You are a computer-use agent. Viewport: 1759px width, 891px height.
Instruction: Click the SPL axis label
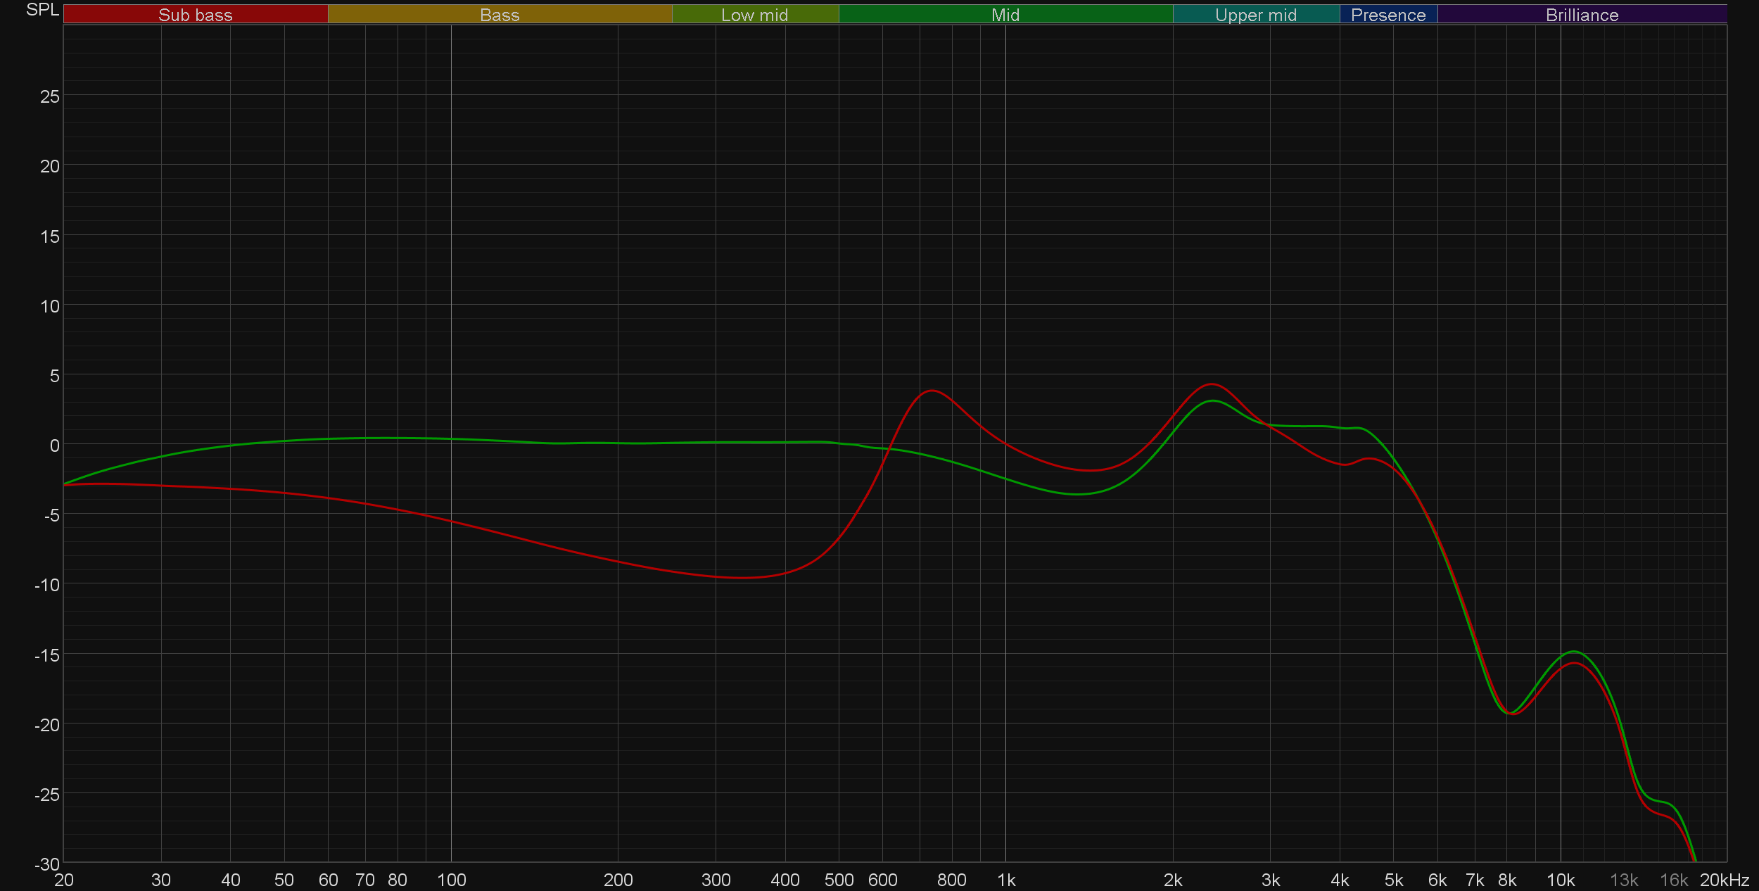coord(42,10)
